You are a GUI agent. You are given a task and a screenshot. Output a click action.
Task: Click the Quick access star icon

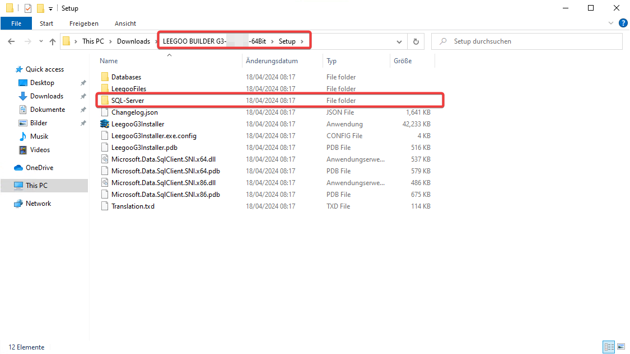[19, 69]
